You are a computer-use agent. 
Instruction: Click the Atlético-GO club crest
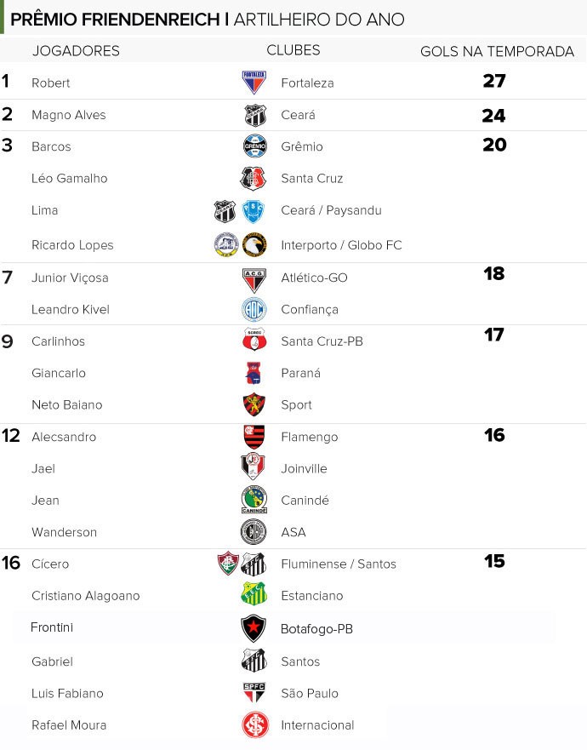click(x=254, y=280)
